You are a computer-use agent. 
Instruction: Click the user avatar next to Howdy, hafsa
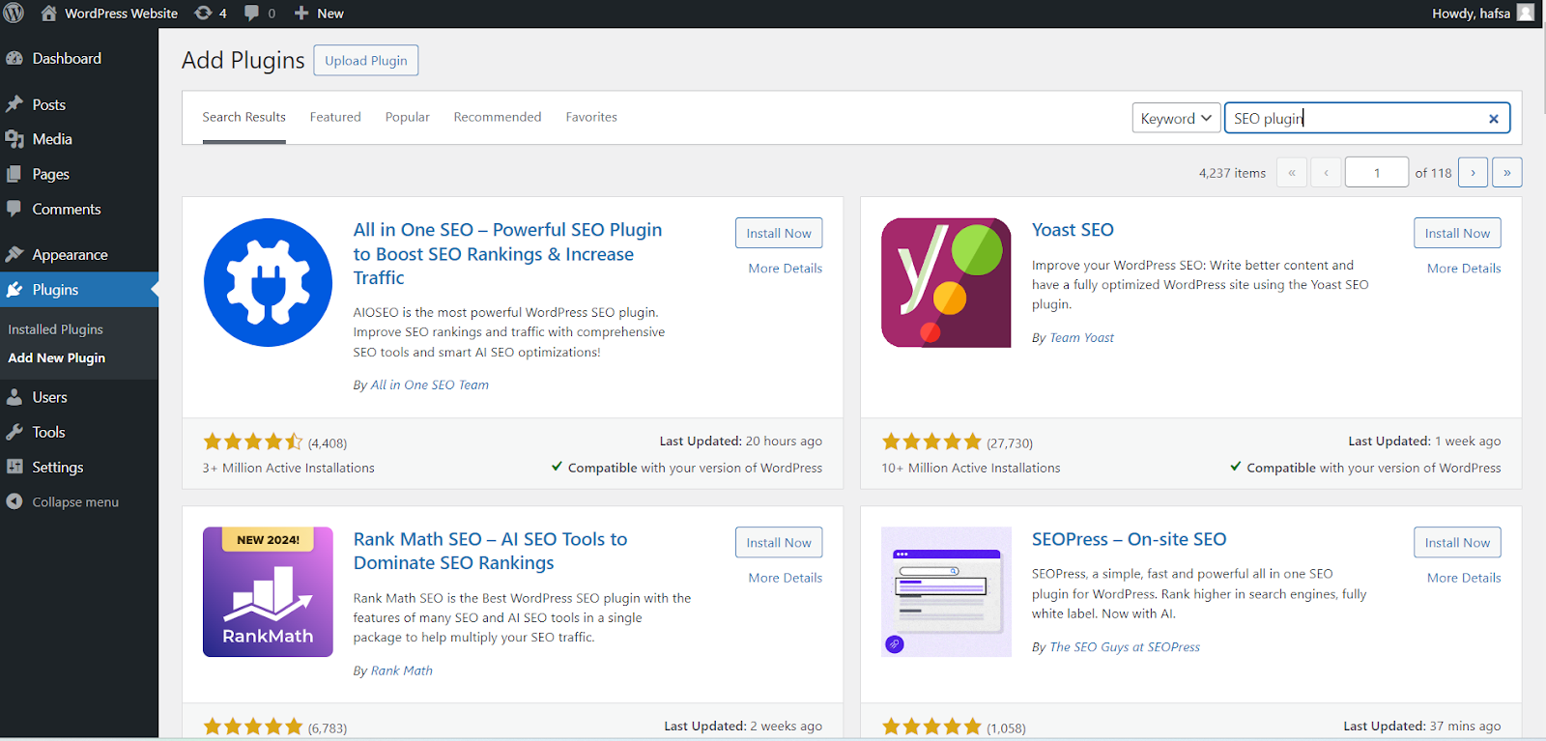click(x=1526, y=13)
